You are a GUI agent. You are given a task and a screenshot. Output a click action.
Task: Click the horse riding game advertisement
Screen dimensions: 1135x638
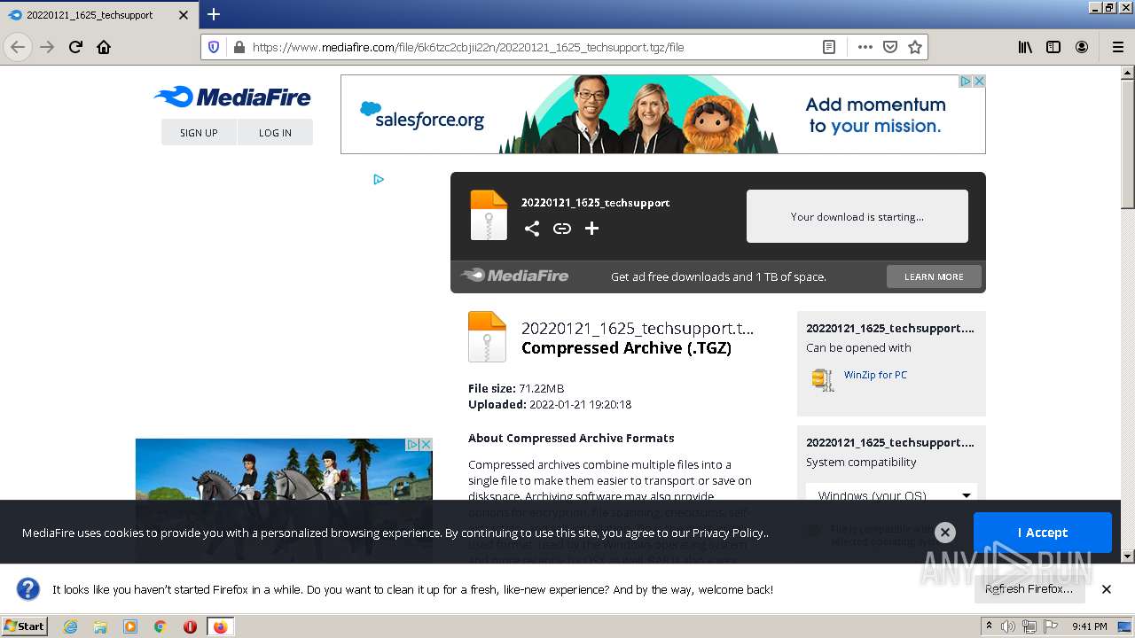[284, 470]
